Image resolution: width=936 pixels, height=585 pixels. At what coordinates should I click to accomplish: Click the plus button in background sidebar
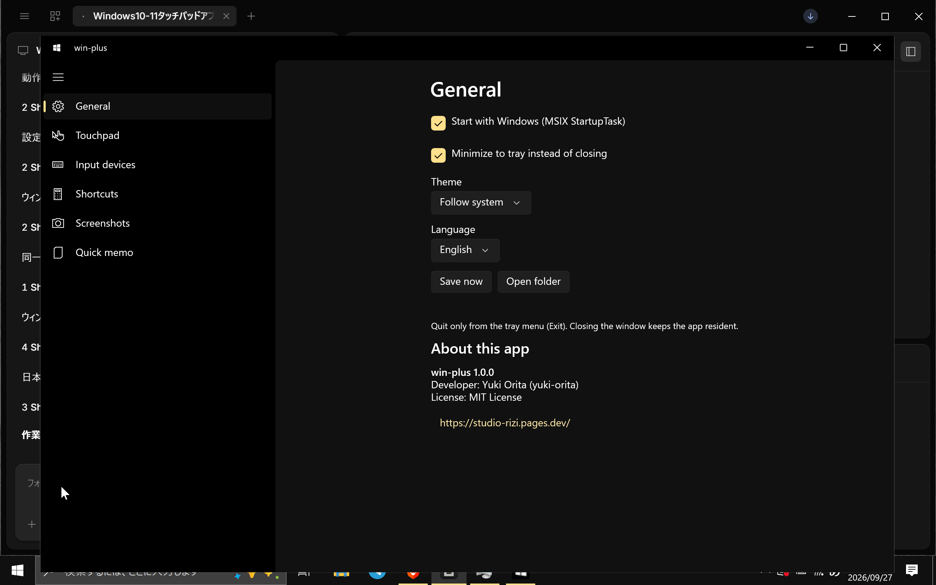(32, 524)
